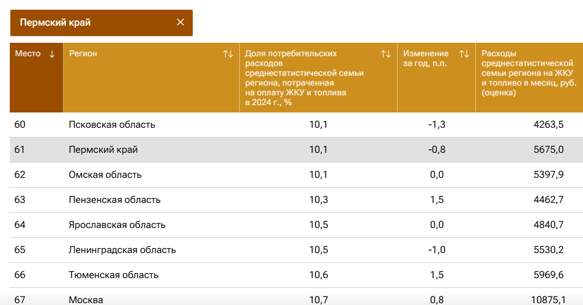Click Ярославская область in the table
Screen dimensions: 583x305
pos(117,225)
